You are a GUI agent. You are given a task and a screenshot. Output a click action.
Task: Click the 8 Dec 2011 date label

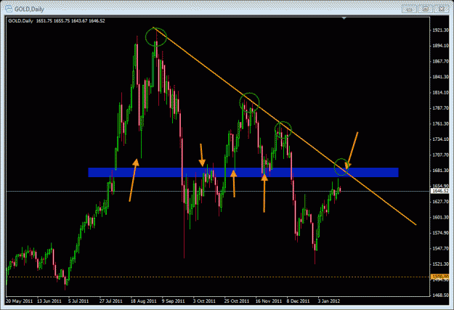(299, 301)
